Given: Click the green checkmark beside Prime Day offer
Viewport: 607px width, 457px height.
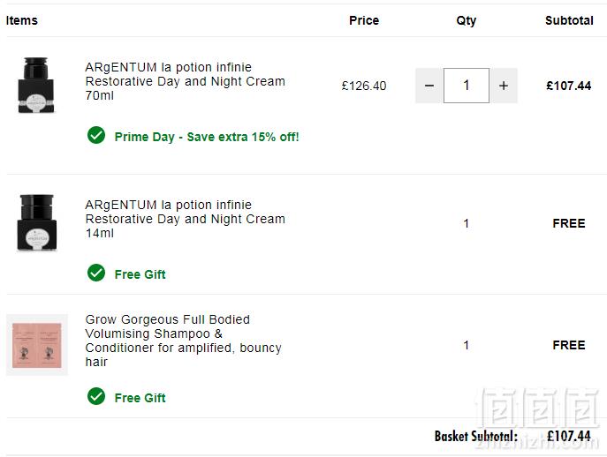Looking at the screenshot, I should coord(96,135).
